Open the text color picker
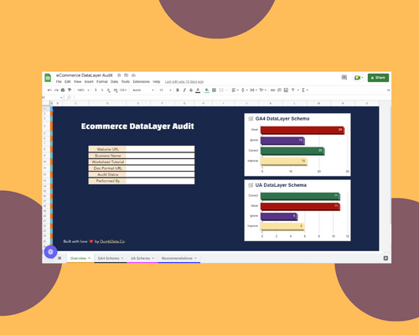 [198, 90]
